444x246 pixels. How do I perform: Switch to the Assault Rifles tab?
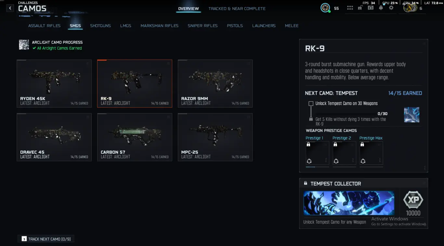point(44,26)
